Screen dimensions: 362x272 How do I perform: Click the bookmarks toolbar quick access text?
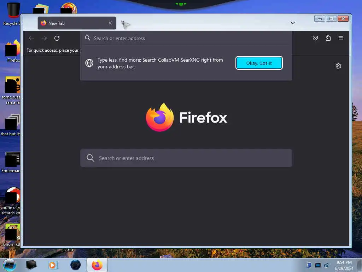tap(53, 50)
